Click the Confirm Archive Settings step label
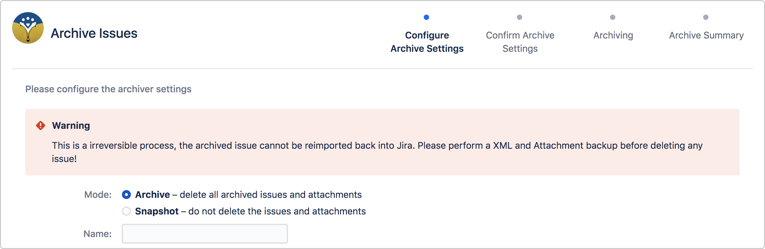This screenshot has height=249, width=765. pos(520,41)
